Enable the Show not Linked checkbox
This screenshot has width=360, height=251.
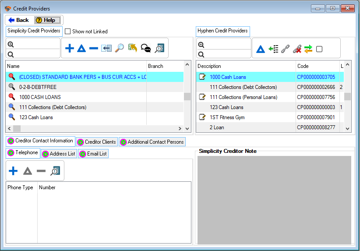point(68,32)
